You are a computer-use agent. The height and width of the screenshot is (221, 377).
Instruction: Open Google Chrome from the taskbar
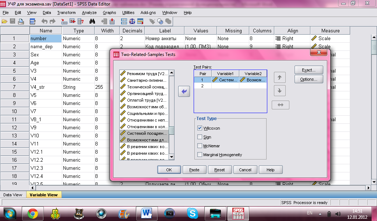click(x=33, y=213)
